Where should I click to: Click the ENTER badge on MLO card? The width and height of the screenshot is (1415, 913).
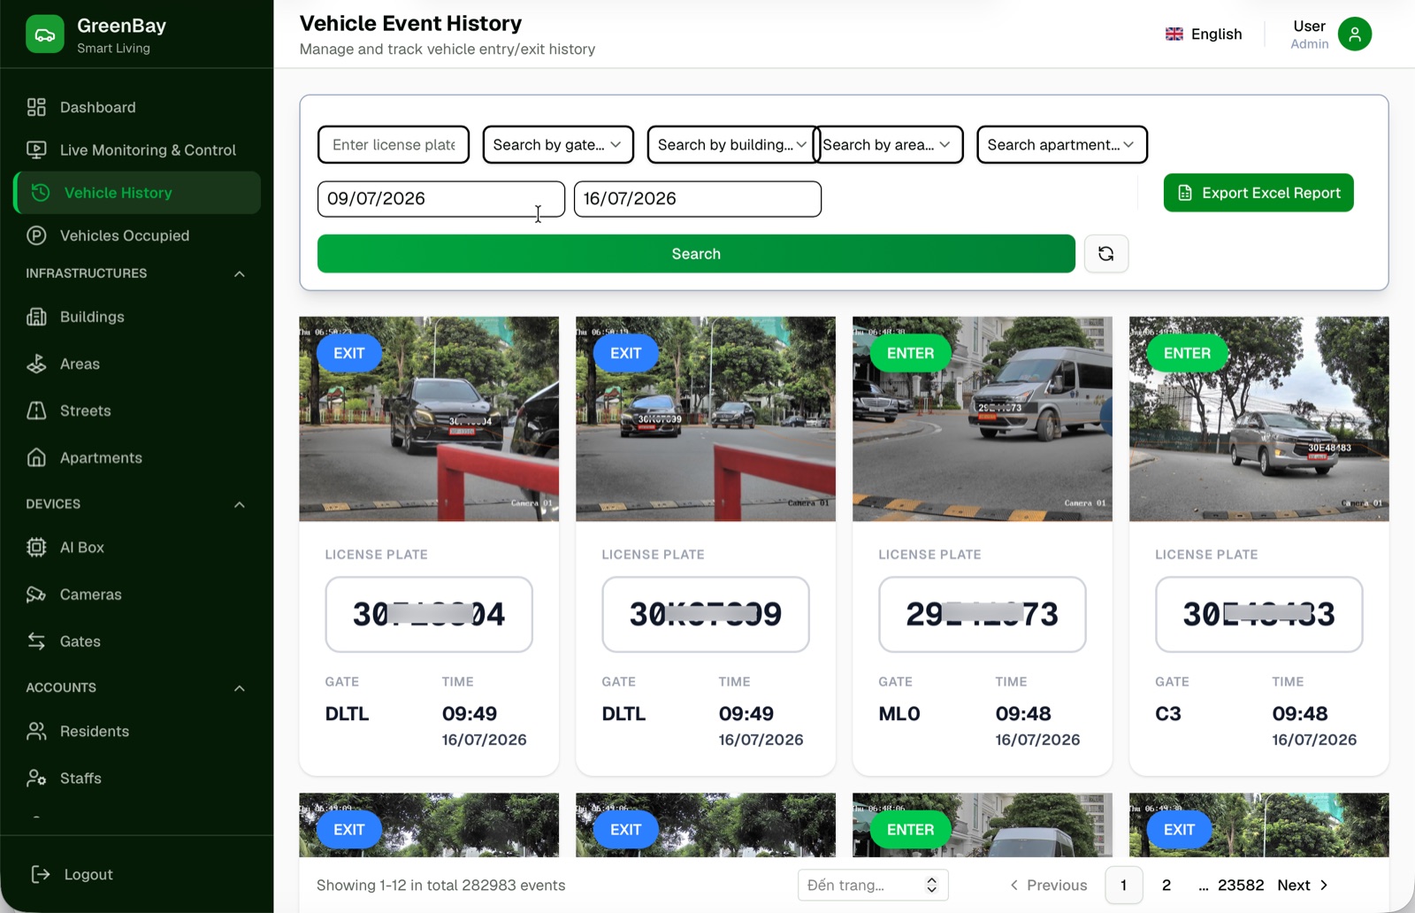pyautogui.click(x=910, y=353)
